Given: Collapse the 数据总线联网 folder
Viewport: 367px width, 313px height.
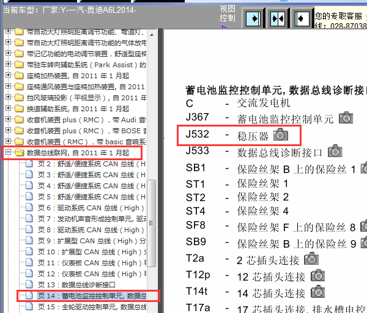Looking at the screenshot, I should (x=8, y=152).
